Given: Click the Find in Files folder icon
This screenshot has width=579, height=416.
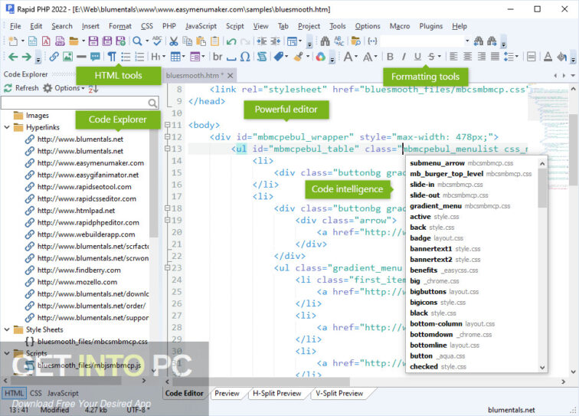Looking at the screenshot, I should pos(356,41).
